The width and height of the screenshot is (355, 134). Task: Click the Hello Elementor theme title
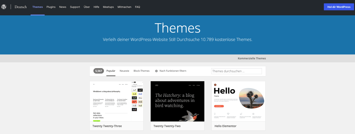[x=225, y=126]
